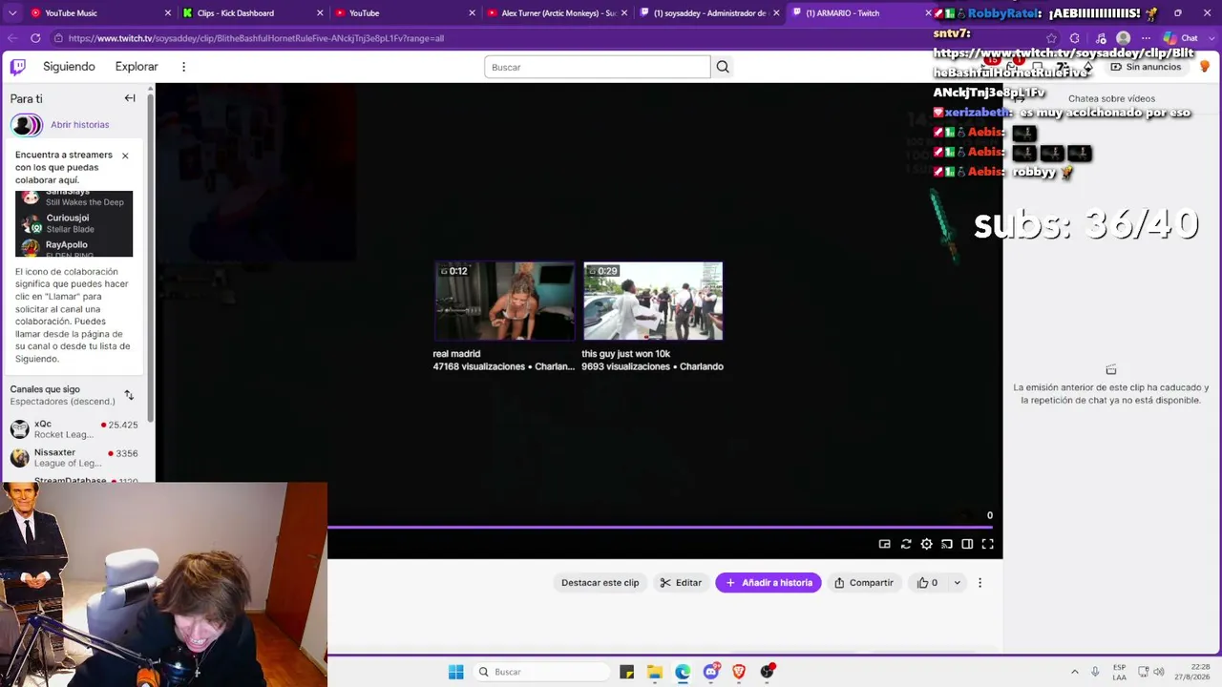Open Brave browser from taskbar
Viewport: 1222px width, 687px height.
(x=739, y=672)
